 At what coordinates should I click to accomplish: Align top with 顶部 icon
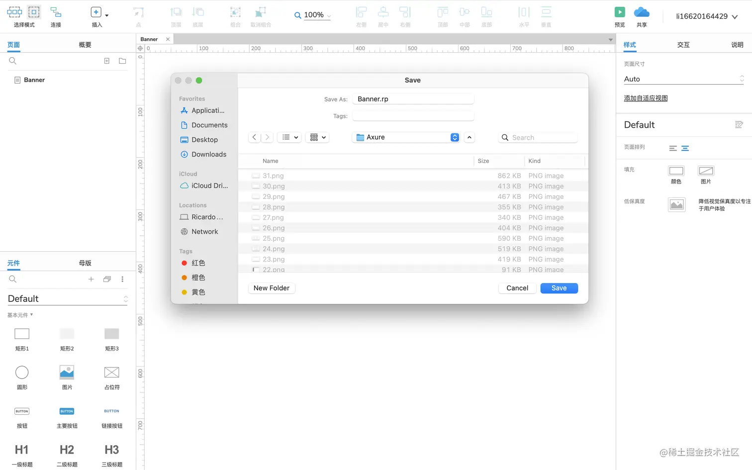pyautogui.click(x=443, y=12)
